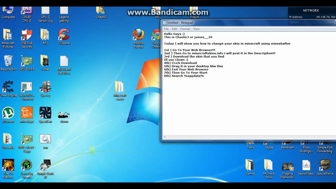The height and width of the screenshot is (189, 336).
Task: Select the clown skin image
Action: click(64, 117)
